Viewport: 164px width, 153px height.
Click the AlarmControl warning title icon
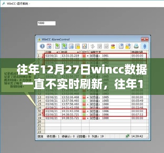click(x=39, y=39)
